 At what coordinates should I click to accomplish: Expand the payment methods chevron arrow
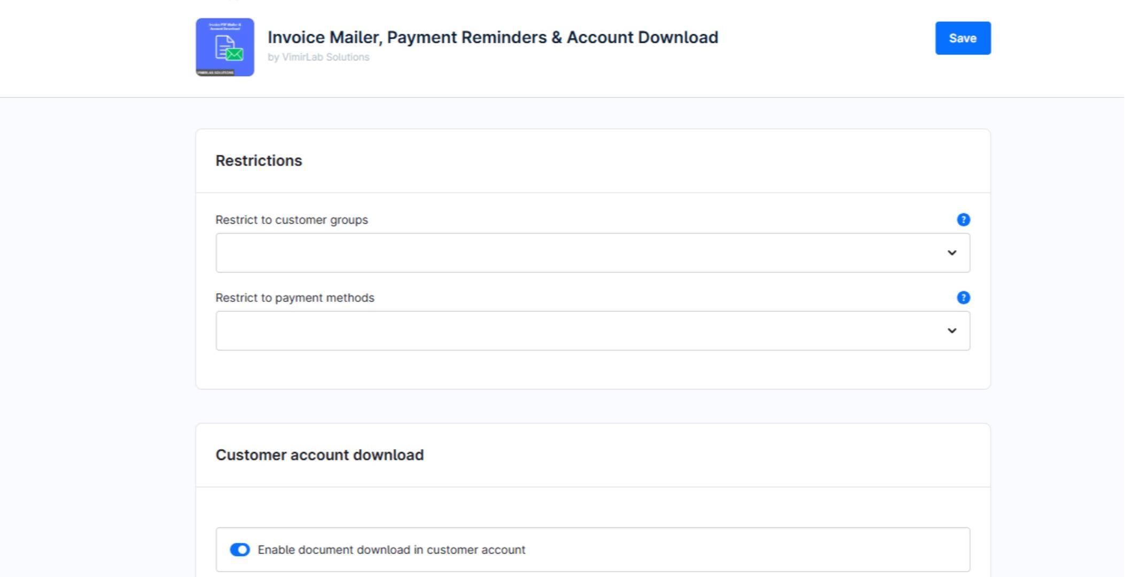point(951,331)
